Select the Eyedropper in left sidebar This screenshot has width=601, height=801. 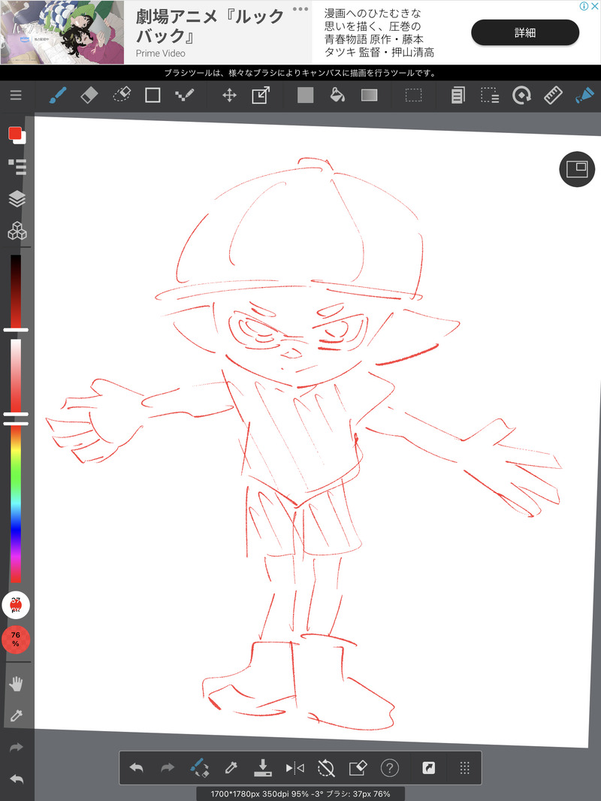pyautogui.click(x=17, y=715)
